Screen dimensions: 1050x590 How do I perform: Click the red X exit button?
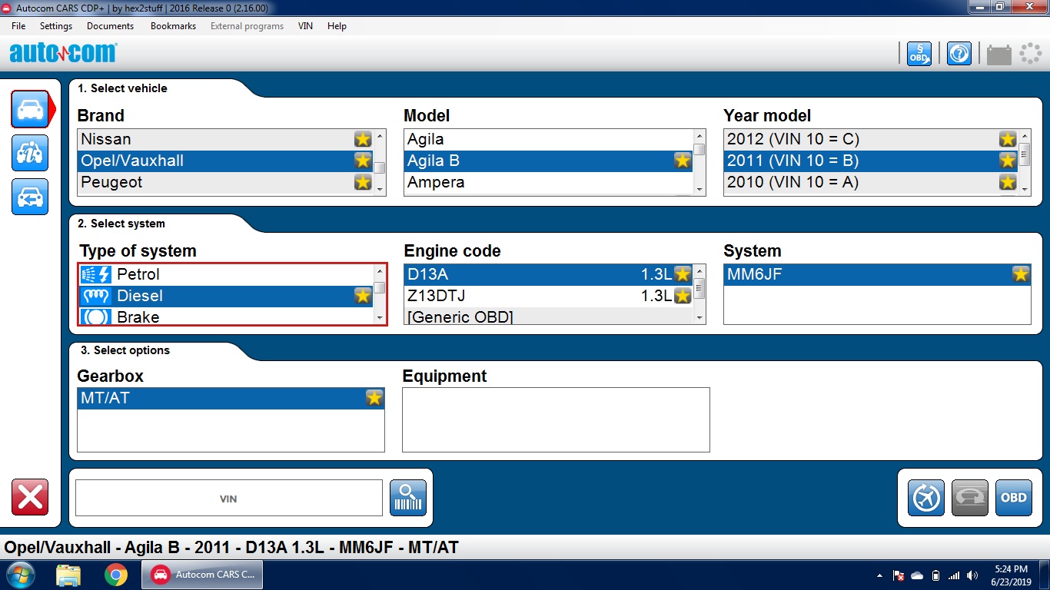pos(30,497)
